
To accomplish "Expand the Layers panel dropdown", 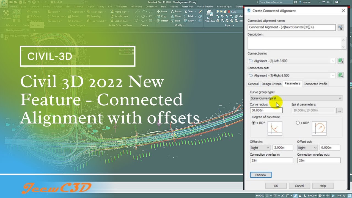I will coord(230,25).
